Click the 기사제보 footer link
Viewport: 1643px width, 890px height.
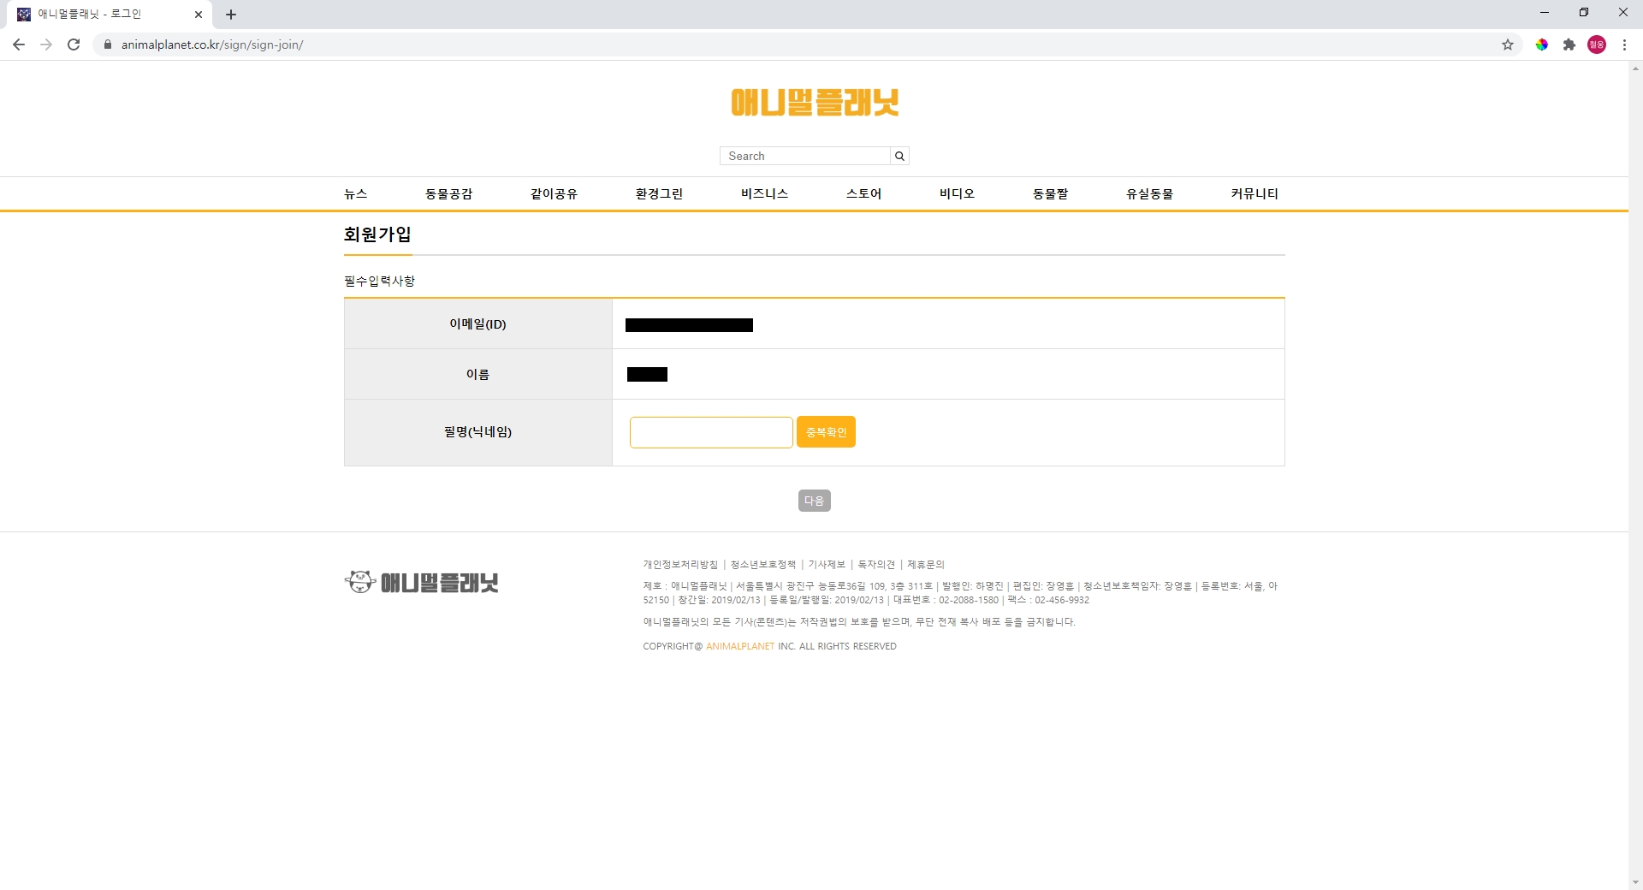tap(827, 565)
